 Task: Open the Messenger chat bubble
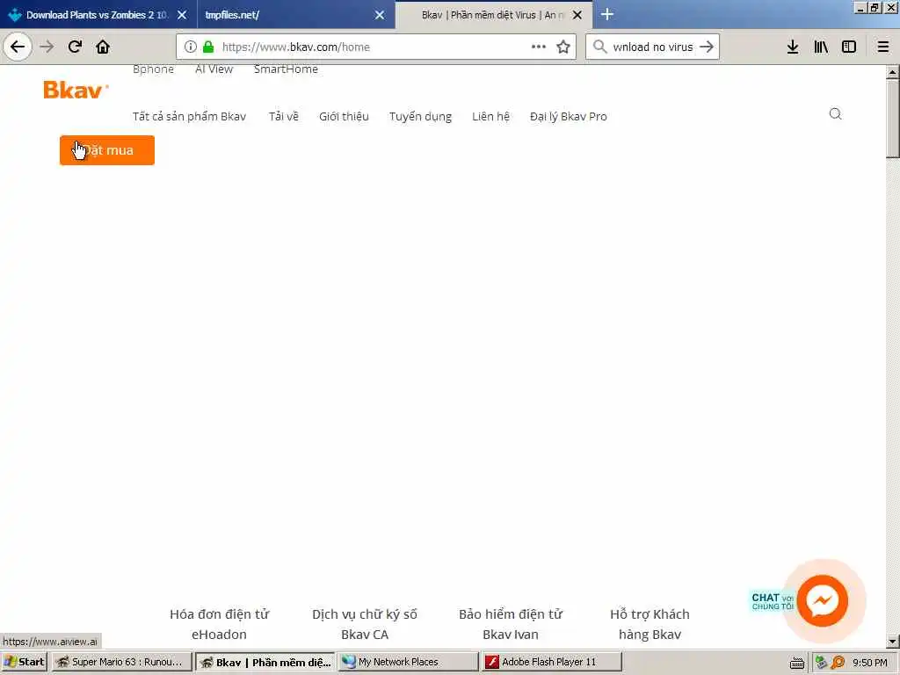tap(823, 601)
